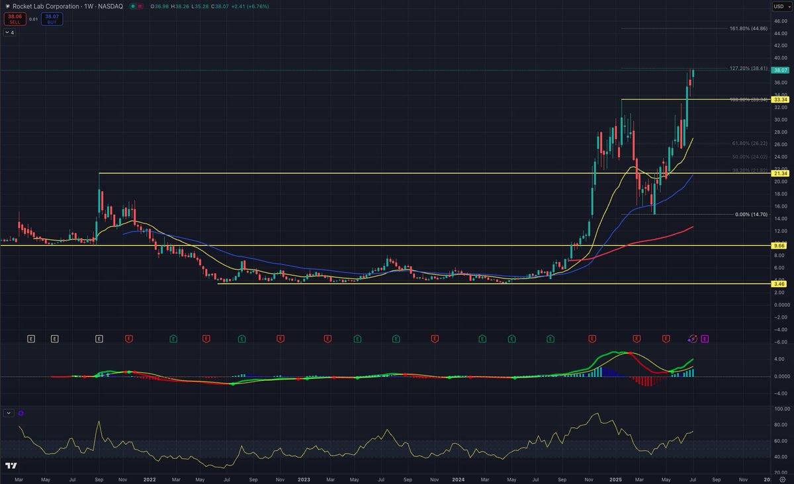Select the 21.34 yellow price line label
The image size is (794, 484).
[x=781, y=173]
